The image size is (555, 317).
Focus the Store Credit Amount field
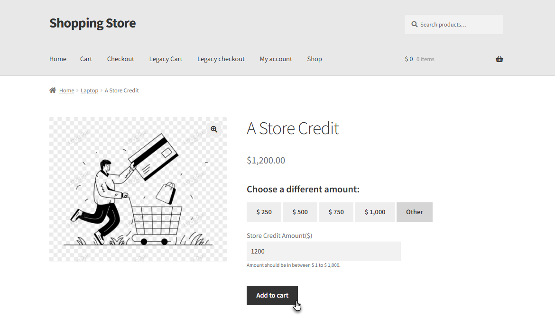324,251
